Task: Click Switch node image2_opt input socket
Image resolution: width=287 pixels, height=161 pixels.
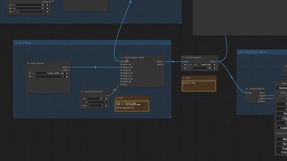Action: point(121,68)
